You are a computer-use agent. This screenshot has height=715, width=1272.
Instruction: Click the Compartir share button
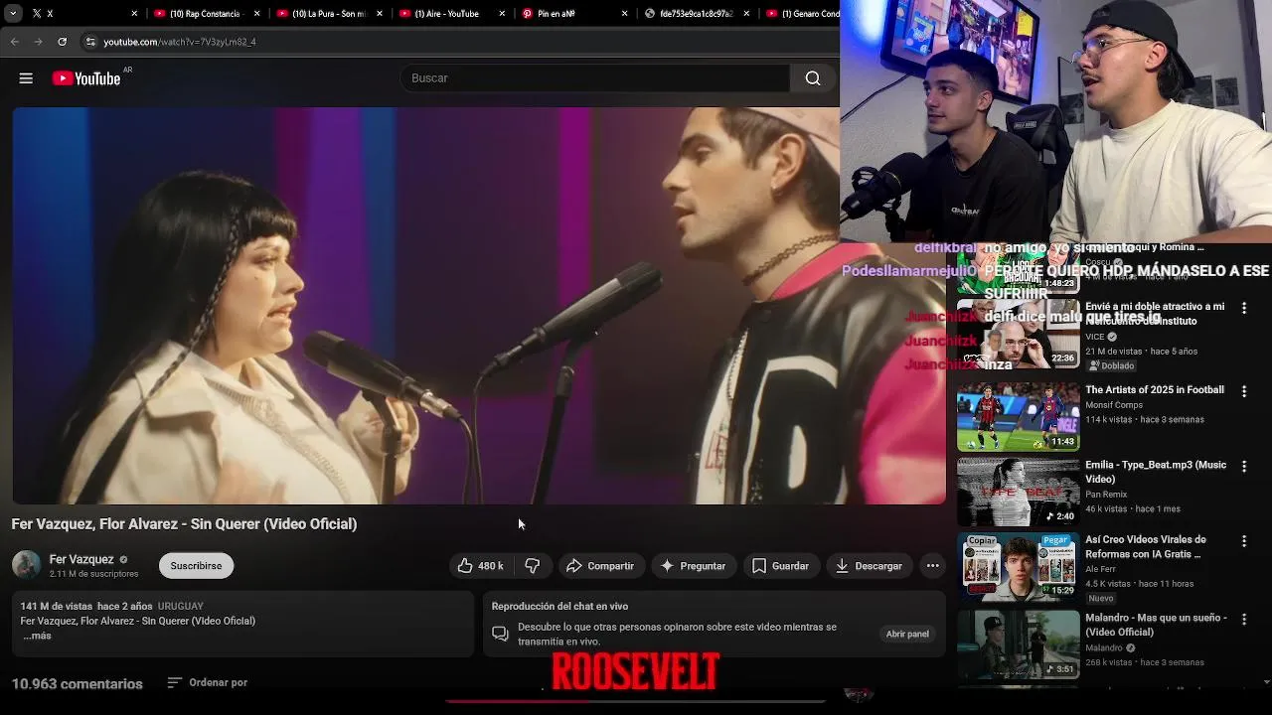coord(600,566)
